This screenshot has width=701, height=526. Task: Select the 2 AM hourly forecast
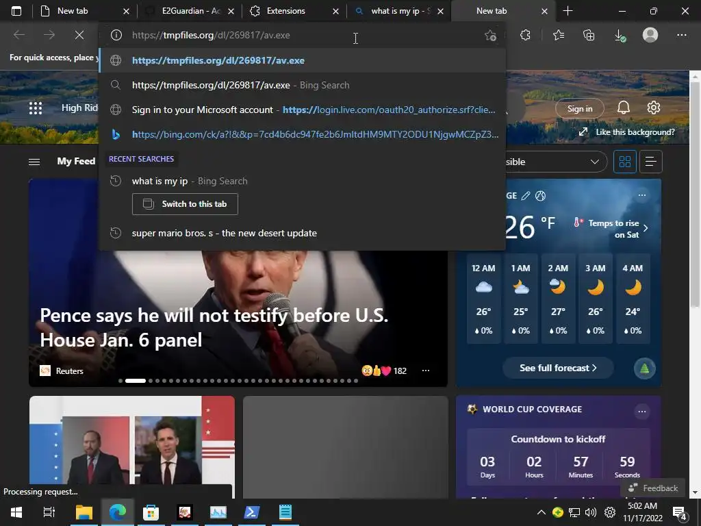(558, 299)
